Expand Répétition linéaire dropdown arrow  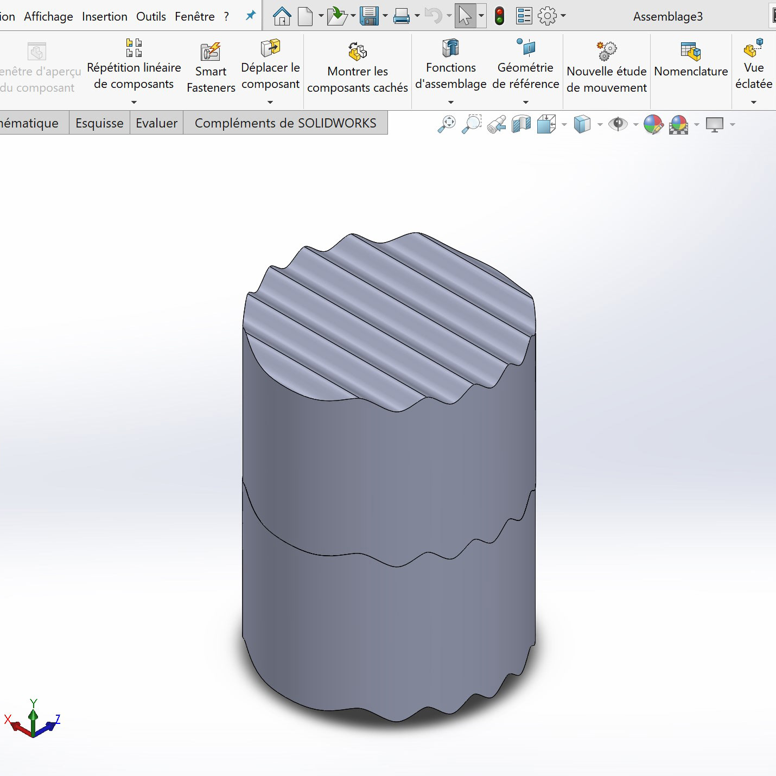tap(134, 102)
